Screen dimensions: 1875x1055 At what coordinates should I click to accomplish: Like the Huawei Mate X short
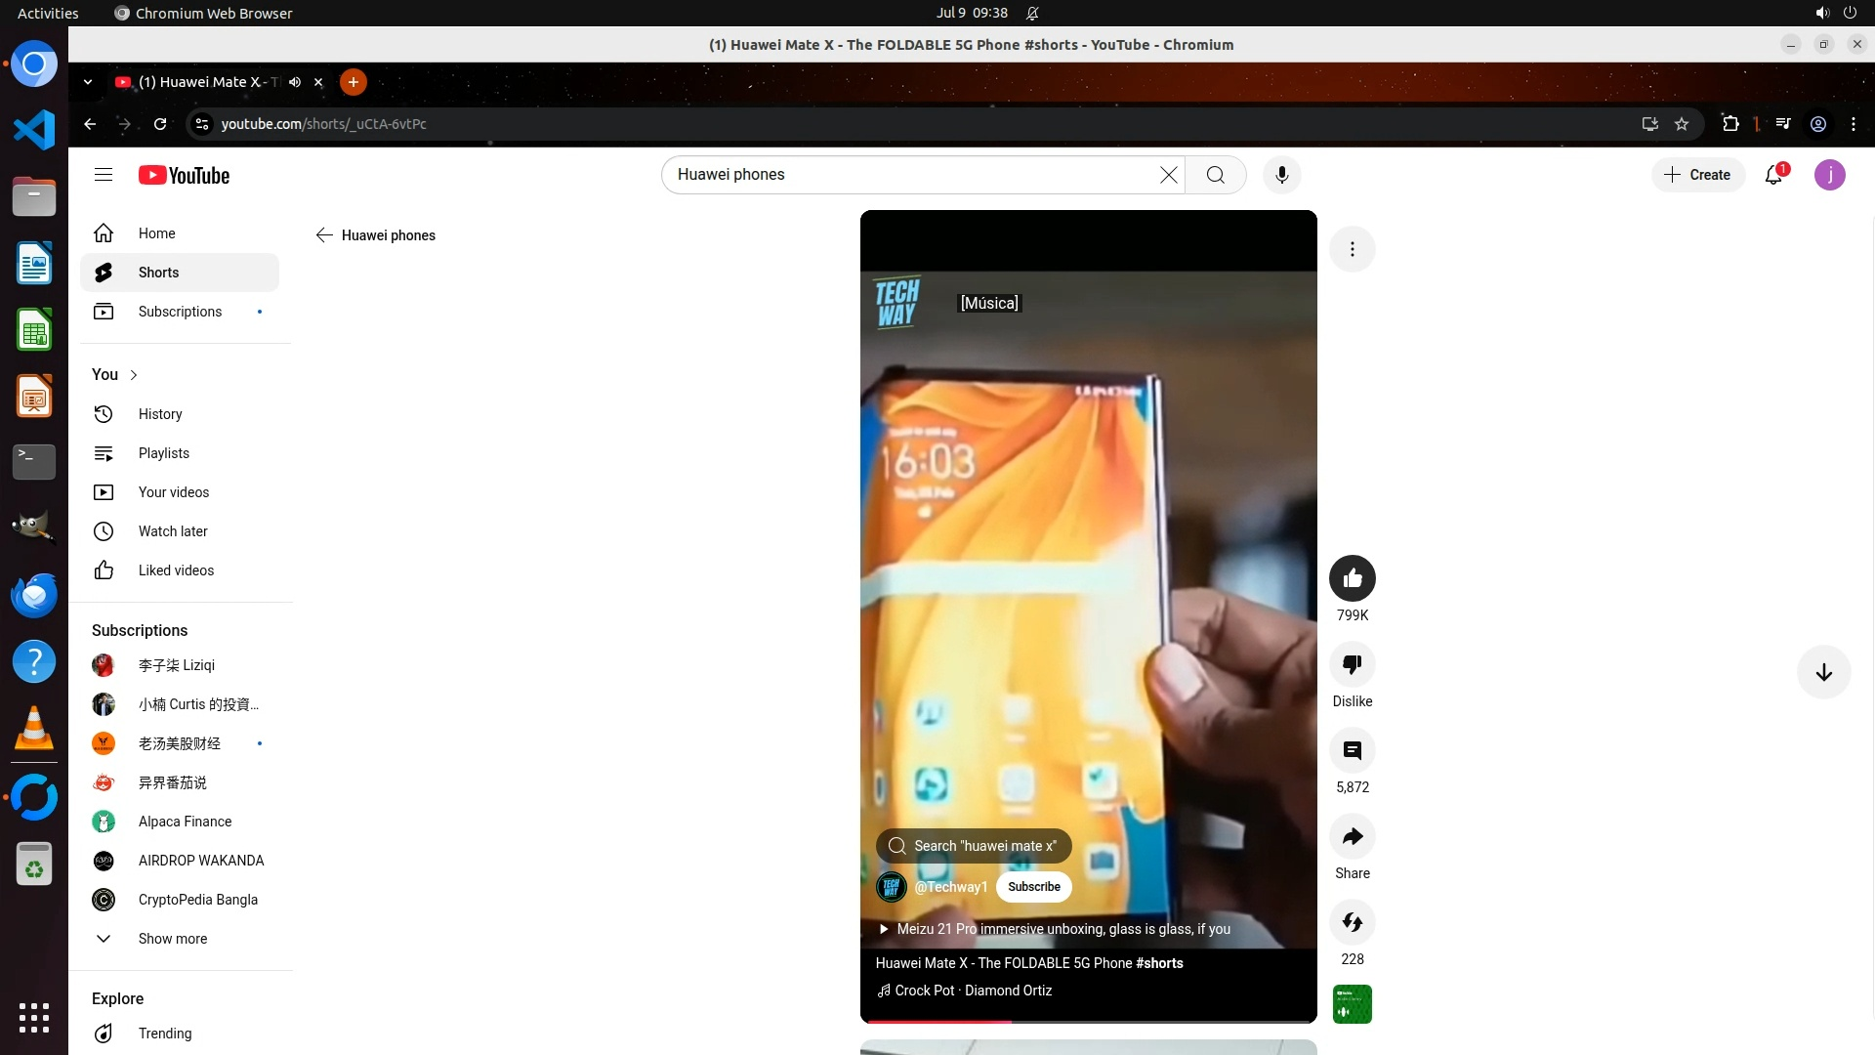click(x=1353, y=578)
